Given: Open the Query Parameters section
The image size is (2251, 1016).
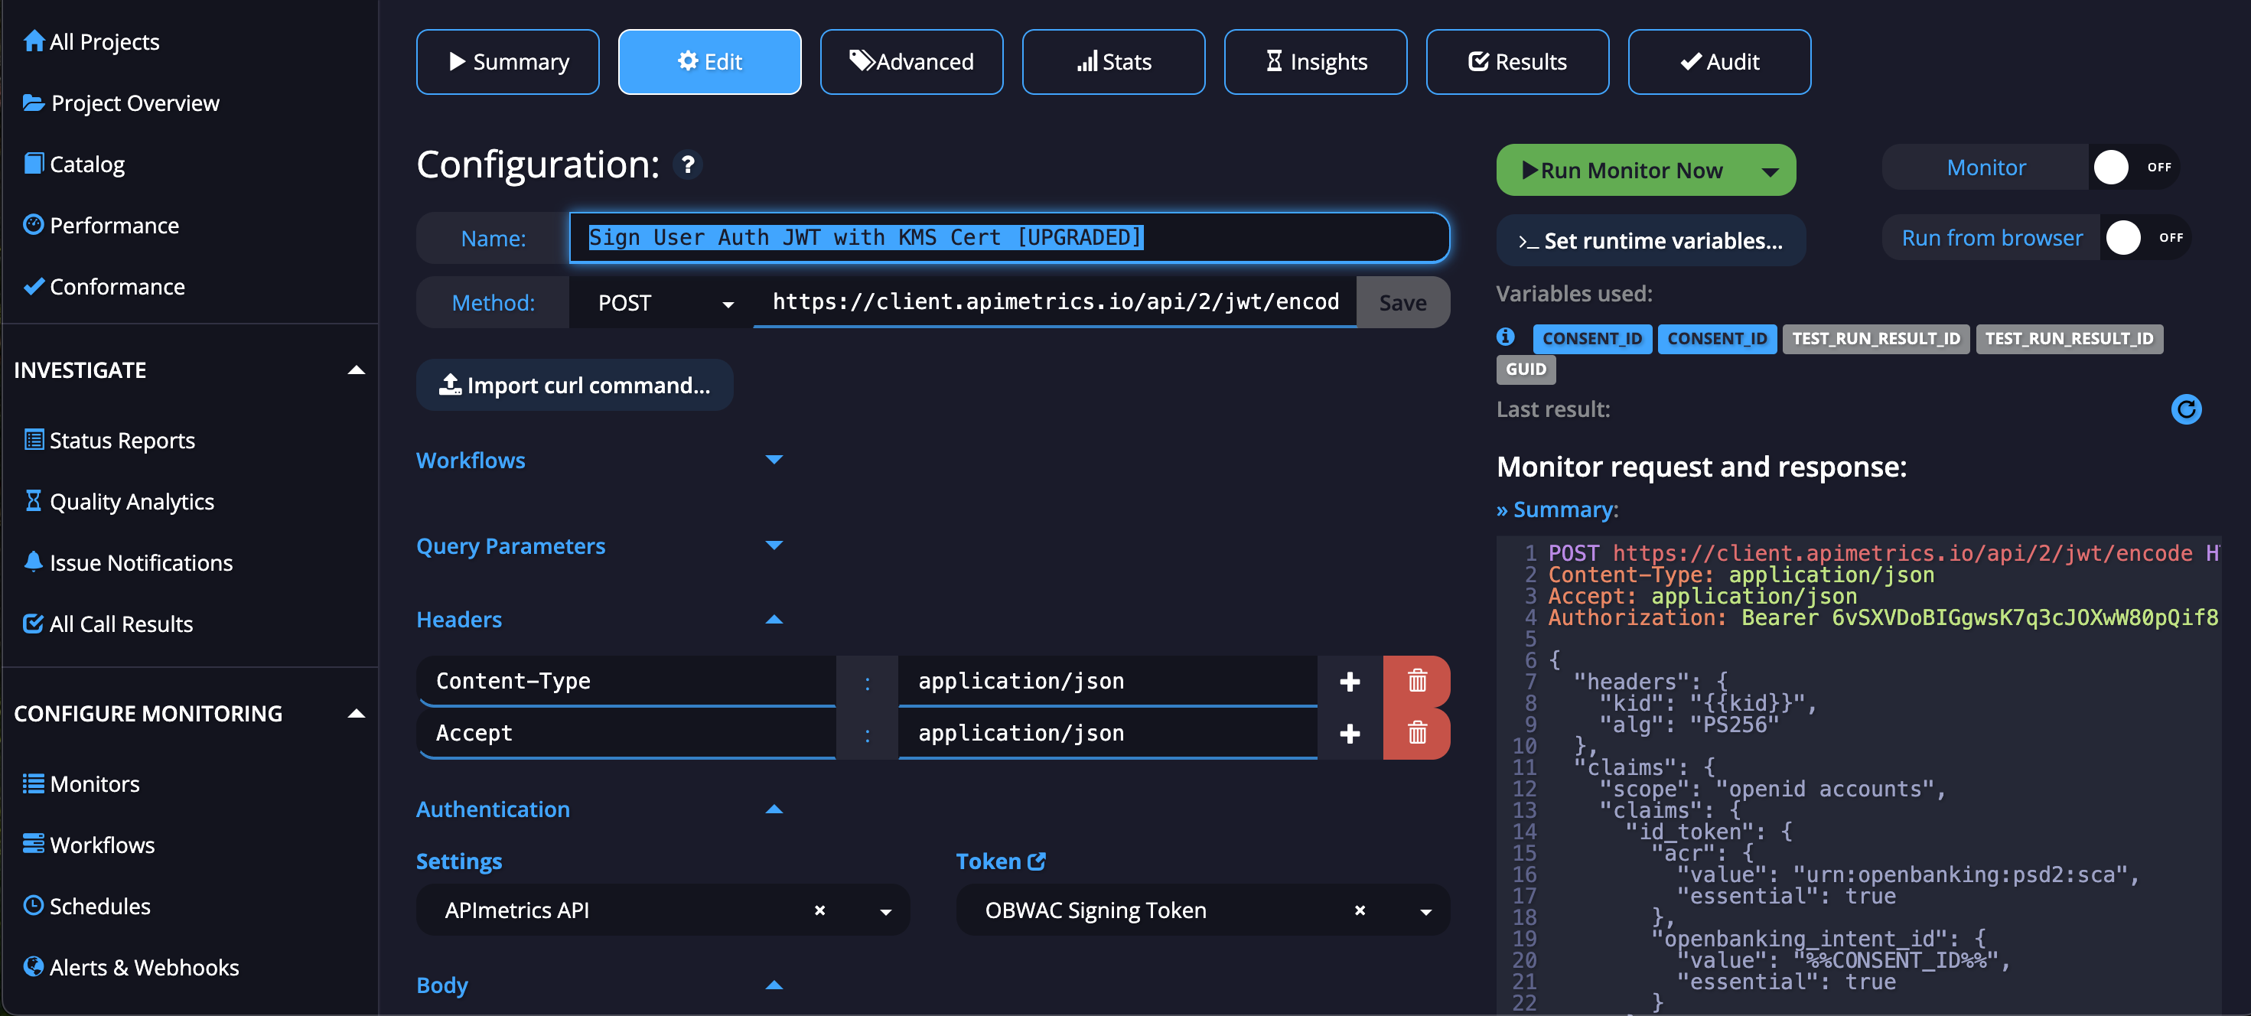Looking at the screenshot, I should [x=774, y=545].
